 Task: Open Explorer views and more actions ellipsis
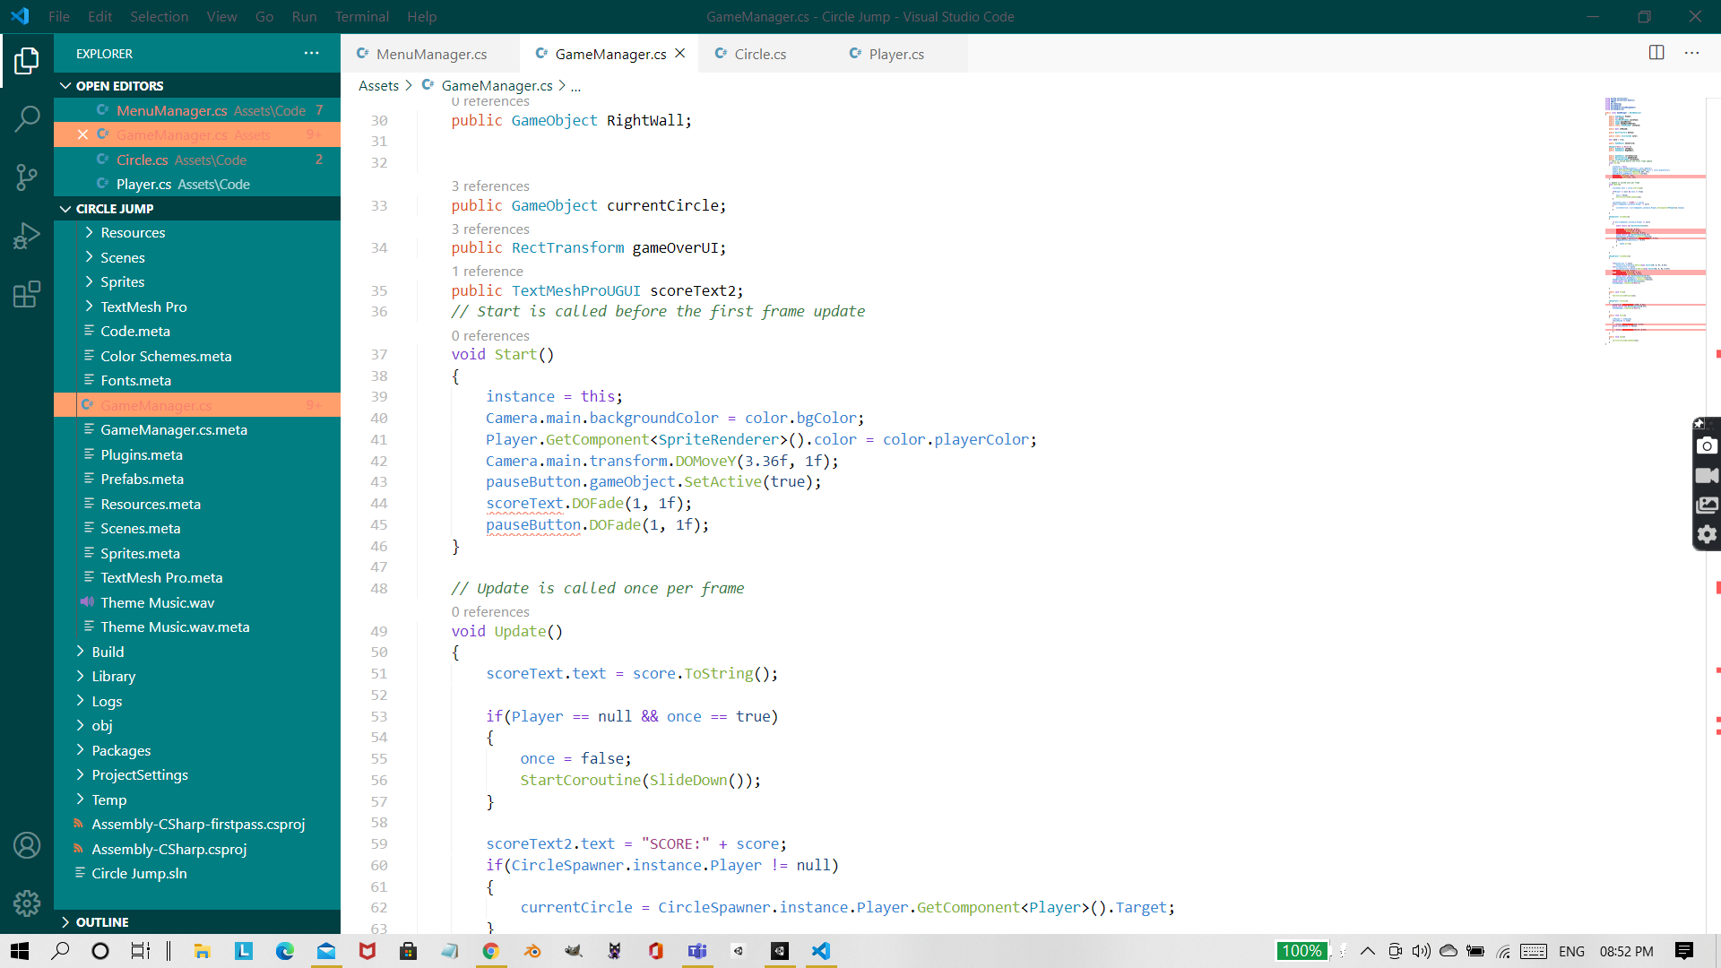click(x=311, y=53)
